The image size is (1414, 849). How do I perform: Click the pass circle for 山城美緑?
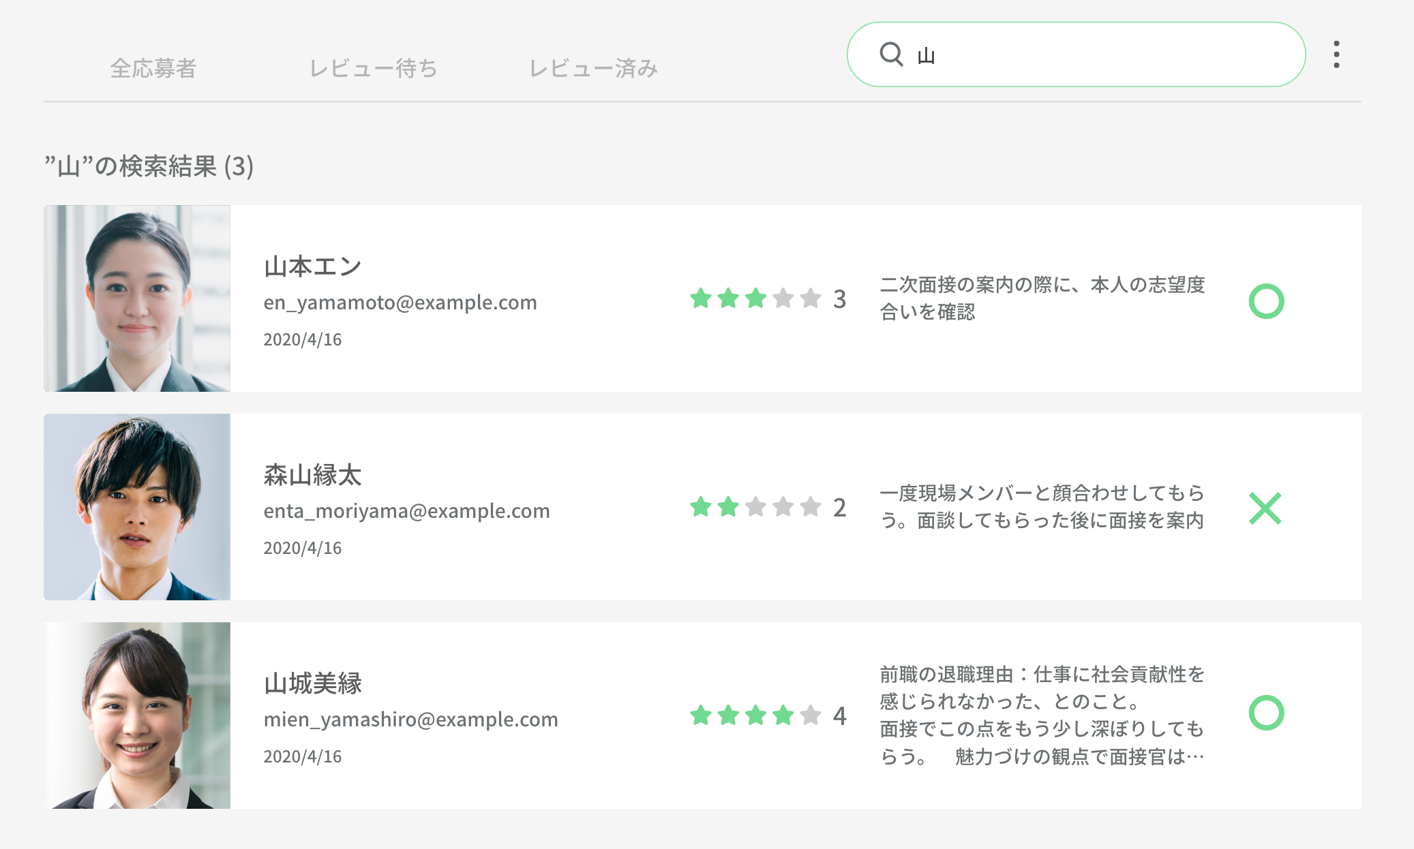coord(1266,713)
